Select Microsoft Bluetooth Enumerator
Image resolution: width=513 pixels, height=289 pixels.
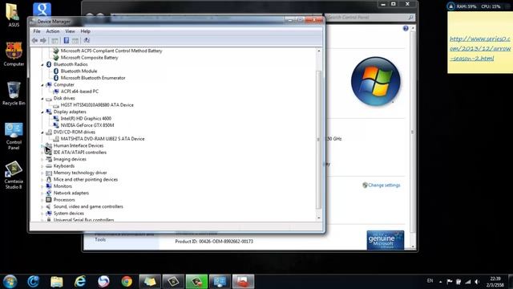[93, 78]
